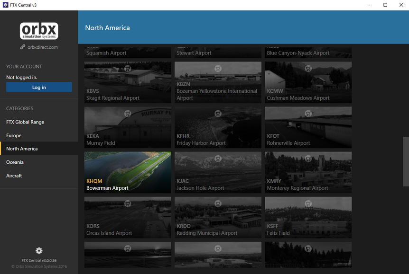Viewport: 409px width, 274px height.
Task: Select the KHQM Bowerman Airport tile
Action: tap(127, 172)
